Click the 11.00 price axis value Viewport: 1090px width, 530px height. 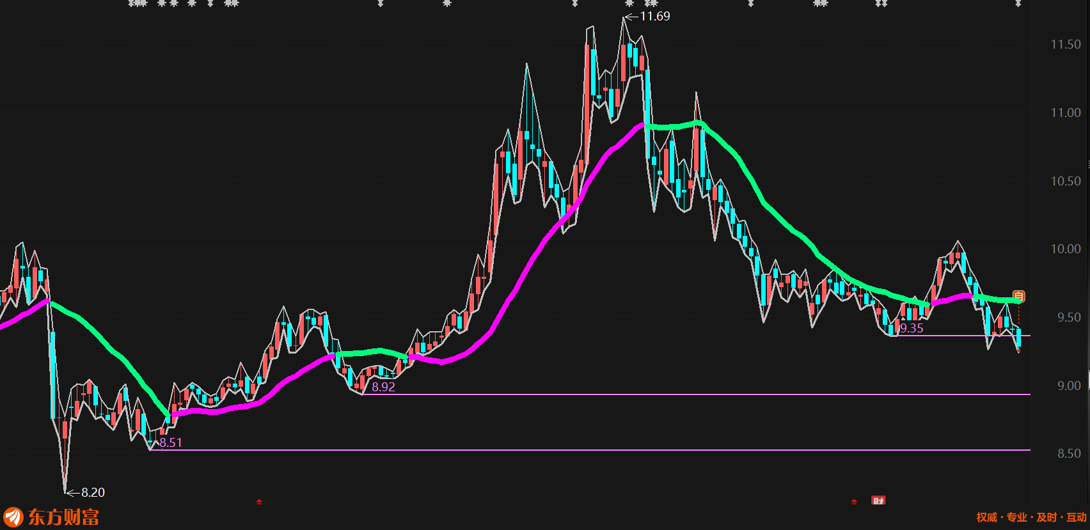pos(1065,113)
